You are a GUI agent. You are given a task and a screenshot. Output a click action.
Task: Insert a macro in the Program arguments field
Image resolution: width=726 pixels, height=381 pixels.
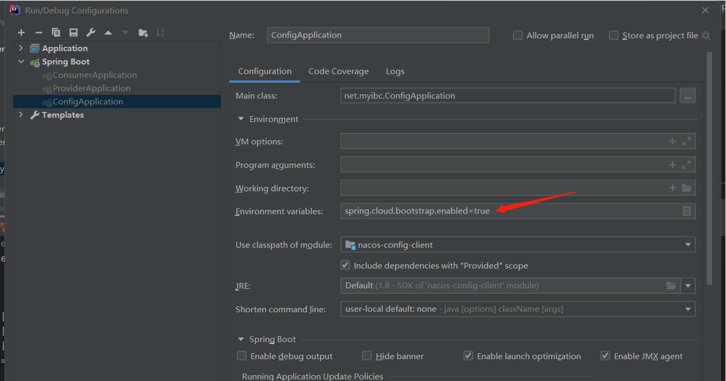(x=672, y=165)
